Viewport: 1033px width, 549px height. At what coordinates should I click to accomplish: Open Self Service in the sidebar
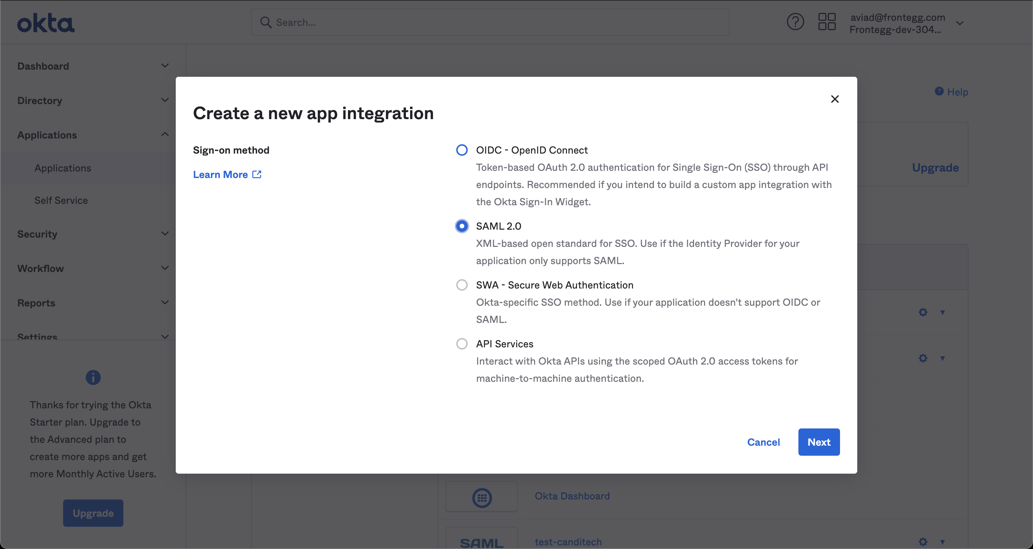tap(61, 200)
